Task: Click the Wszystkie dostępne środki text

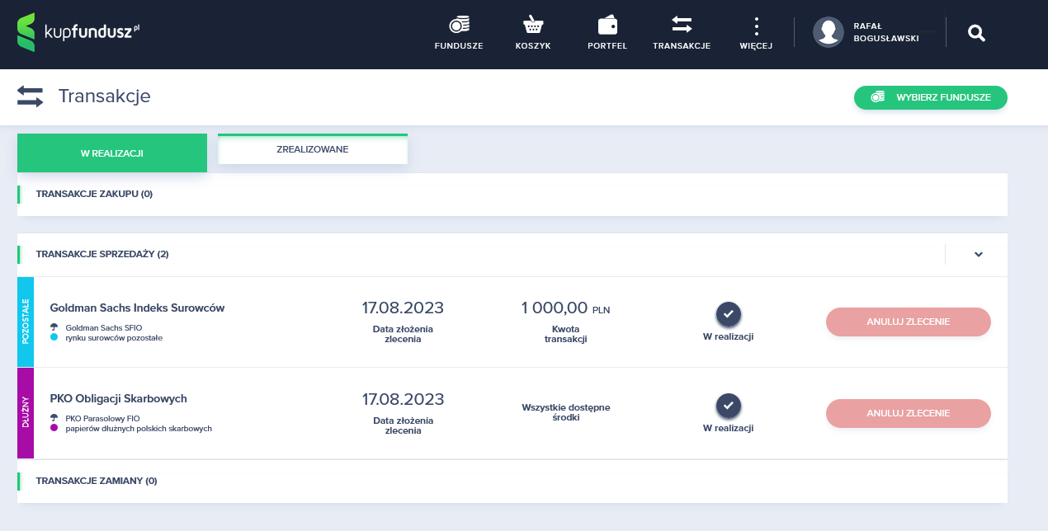Action: 566,412
